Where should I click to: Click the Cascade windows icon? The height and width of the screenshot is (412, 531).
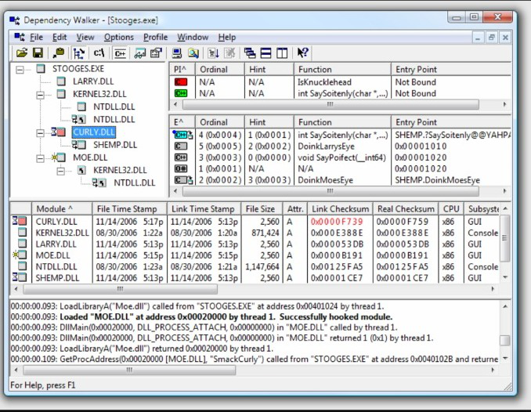(x=250, y=52)
